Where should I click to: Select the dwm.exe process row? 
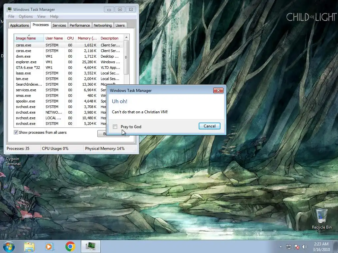pyautogui.click(x=69, y=56)
